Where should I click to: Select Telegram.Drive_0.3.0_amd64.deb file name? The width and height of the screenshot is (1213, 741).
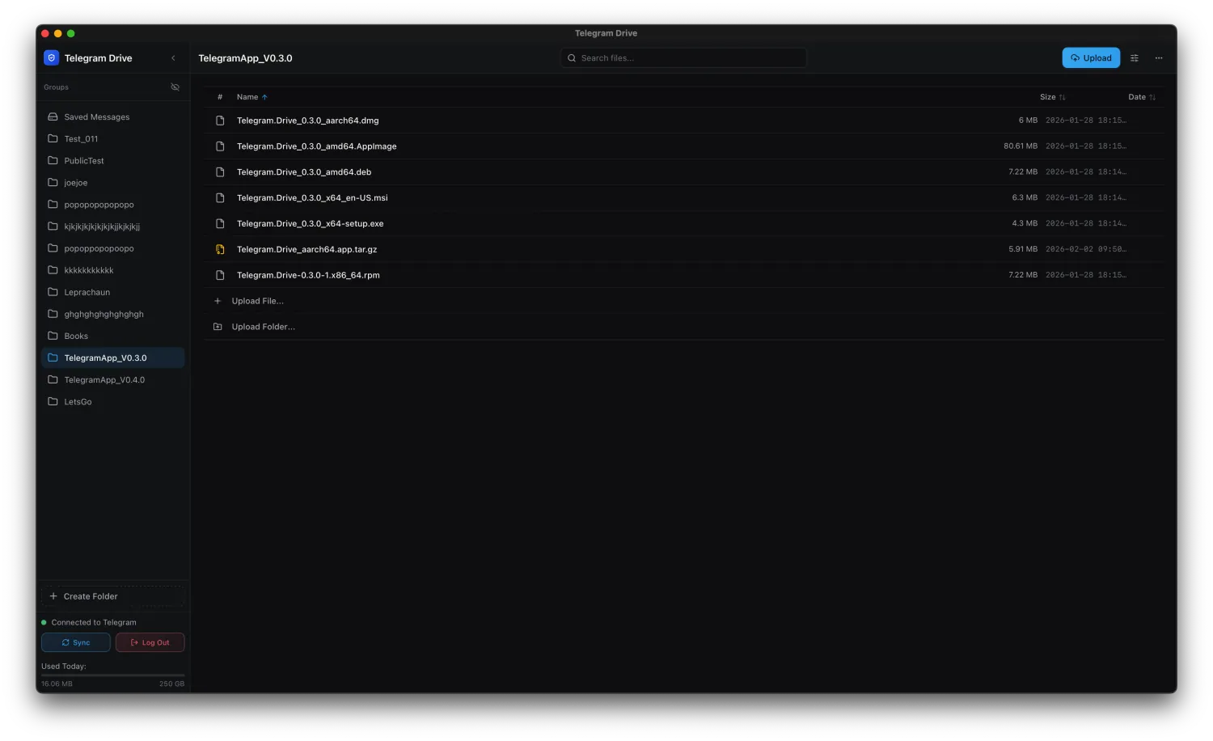304,172
